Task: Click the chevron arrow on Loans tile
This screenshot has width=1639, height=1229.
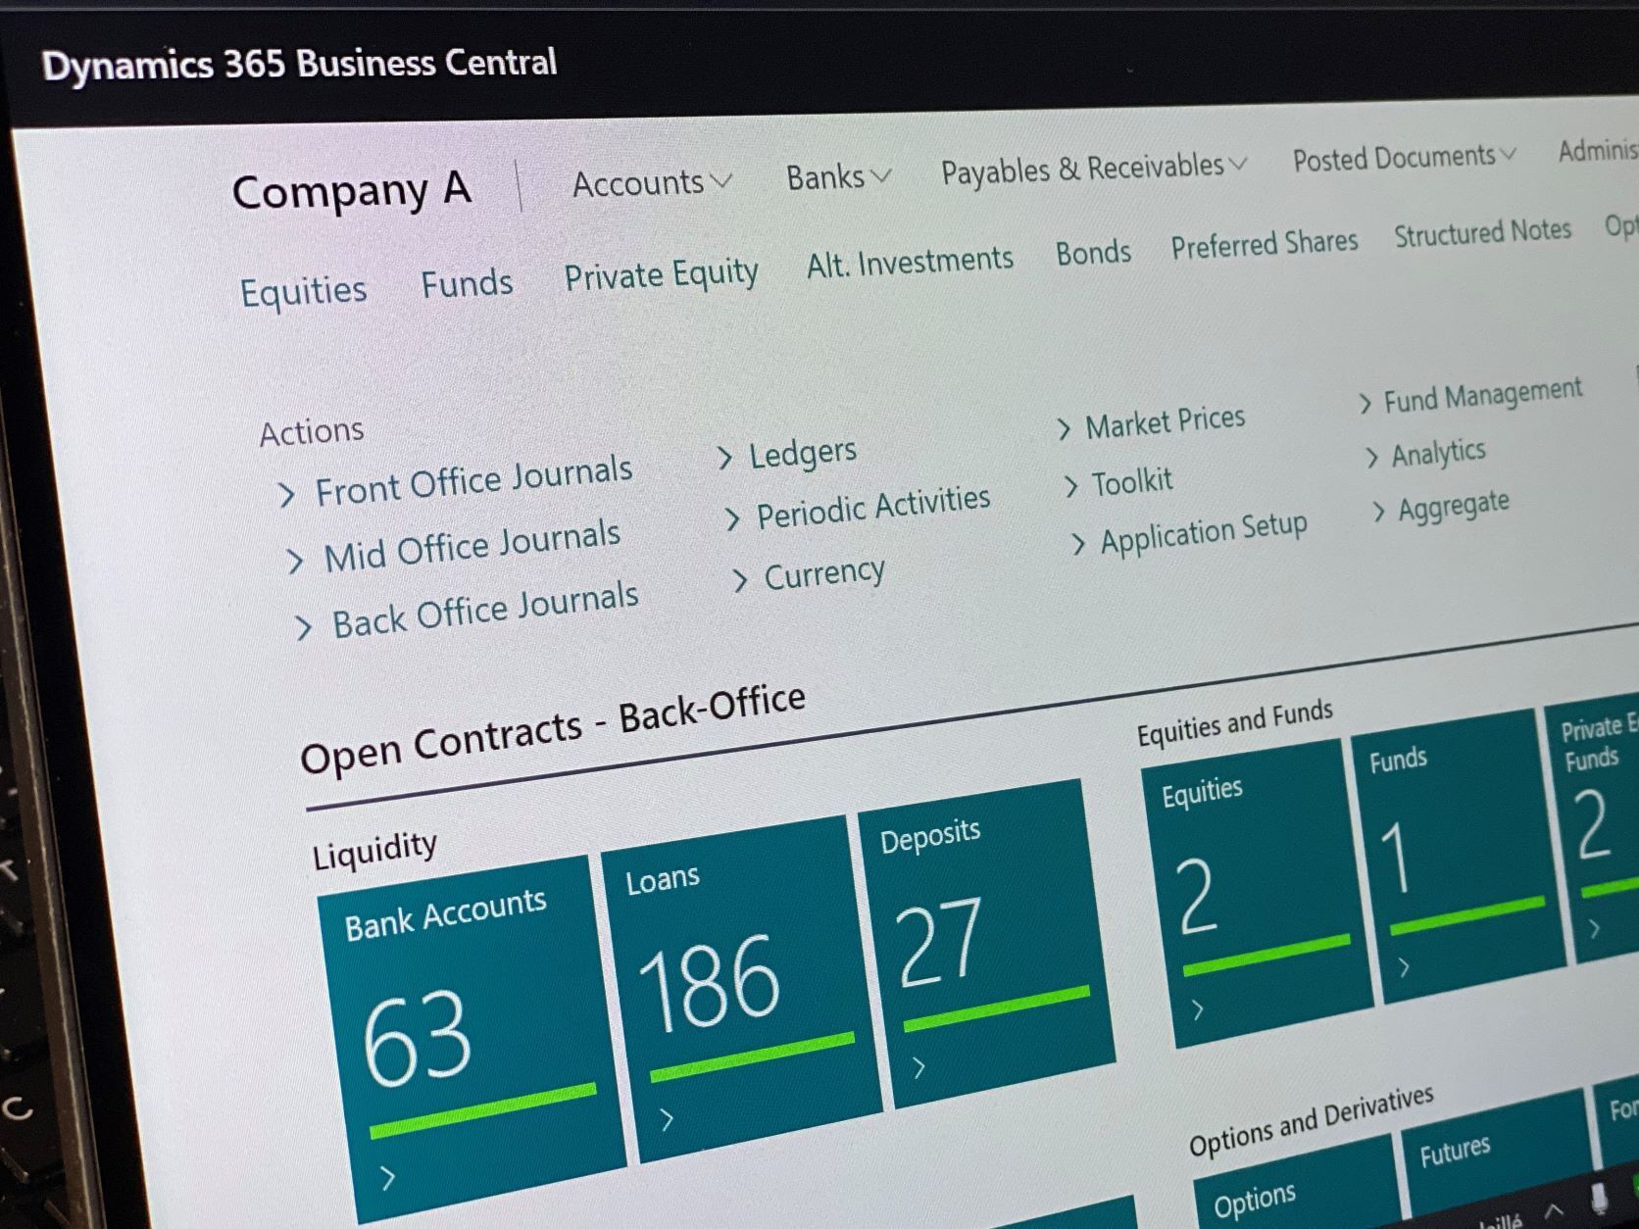Action: 667,1118
